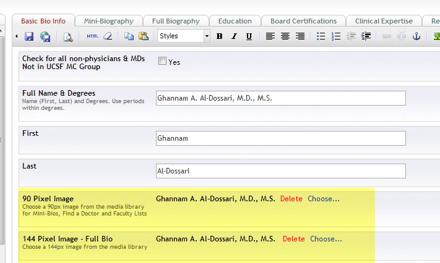Screen dimensions: 440x263
Task: Click into the Last name field
Action: (x=281, y=171)
